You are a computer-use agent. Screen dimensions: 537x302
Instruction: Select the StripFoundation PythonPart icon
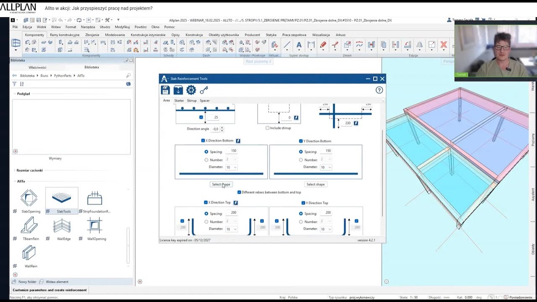[x=94, y=198]
